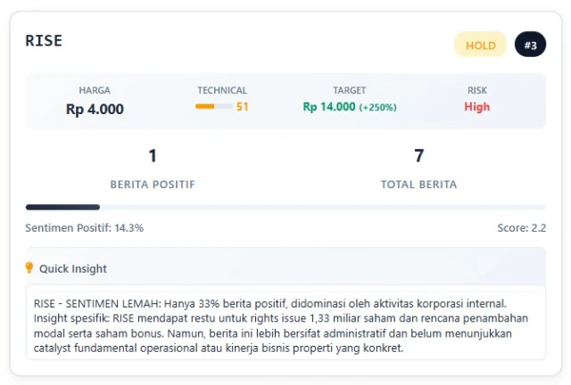Click the Berita Positif count
This screenshot has height=385, width=571.
pos(153,156)
